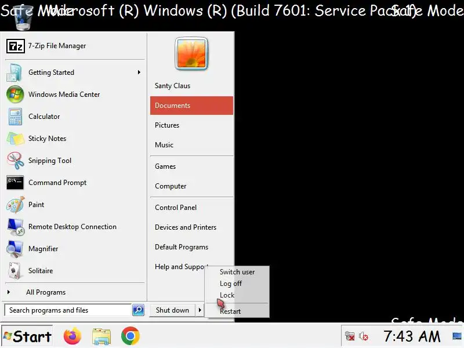Click the muted volume tray icon
Viewport: 464px width, 348px height.
(364, 336)
